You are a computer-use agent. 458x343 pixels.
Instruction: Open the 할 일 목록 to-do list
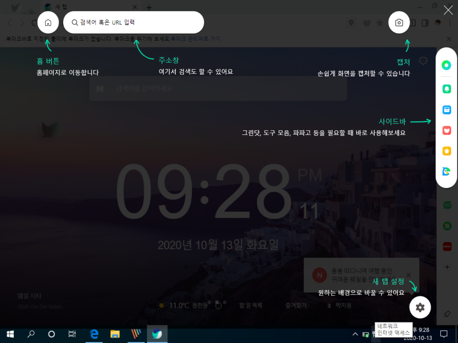[251, 305]
